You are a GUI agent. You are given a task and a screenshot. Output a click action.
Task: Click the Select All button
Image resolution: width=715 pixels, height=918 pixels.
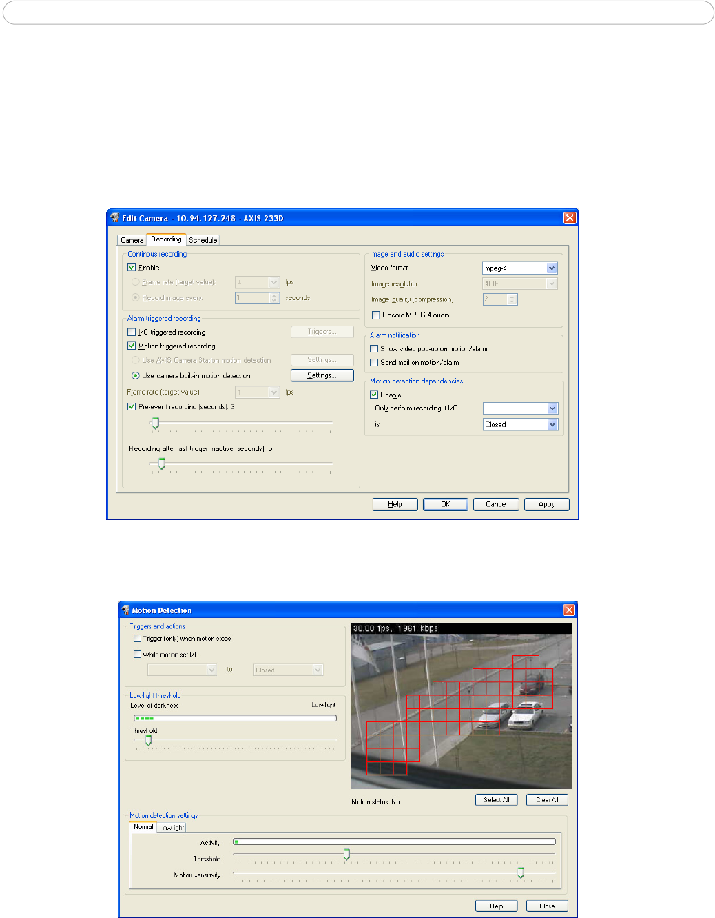click(x=496, y=800)
